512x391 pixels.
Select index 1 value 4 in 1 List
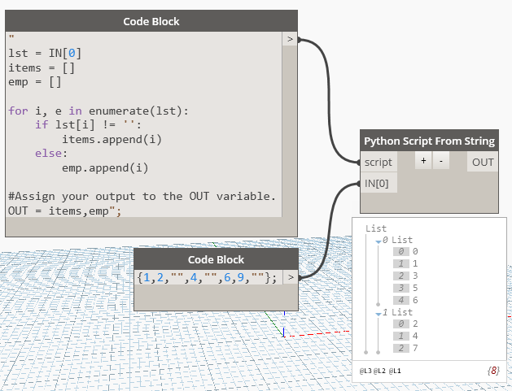[x=405, y=336]
